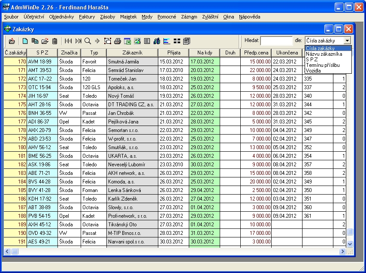366x273 pixels.
Task: Open the Faktury menu
Action: pyautogui.click(x=87, y=17)
